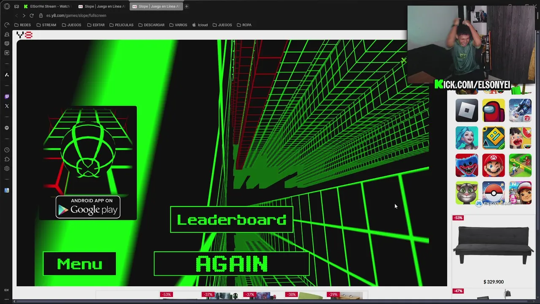The image size is (540, 304).
Task: Click the GX label at sidebar bottom
Action: 7,290
